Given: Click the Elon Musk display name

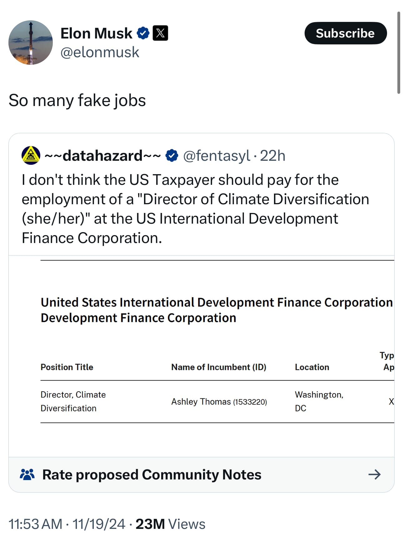Looking at the screenshot, I should (96, 33).
